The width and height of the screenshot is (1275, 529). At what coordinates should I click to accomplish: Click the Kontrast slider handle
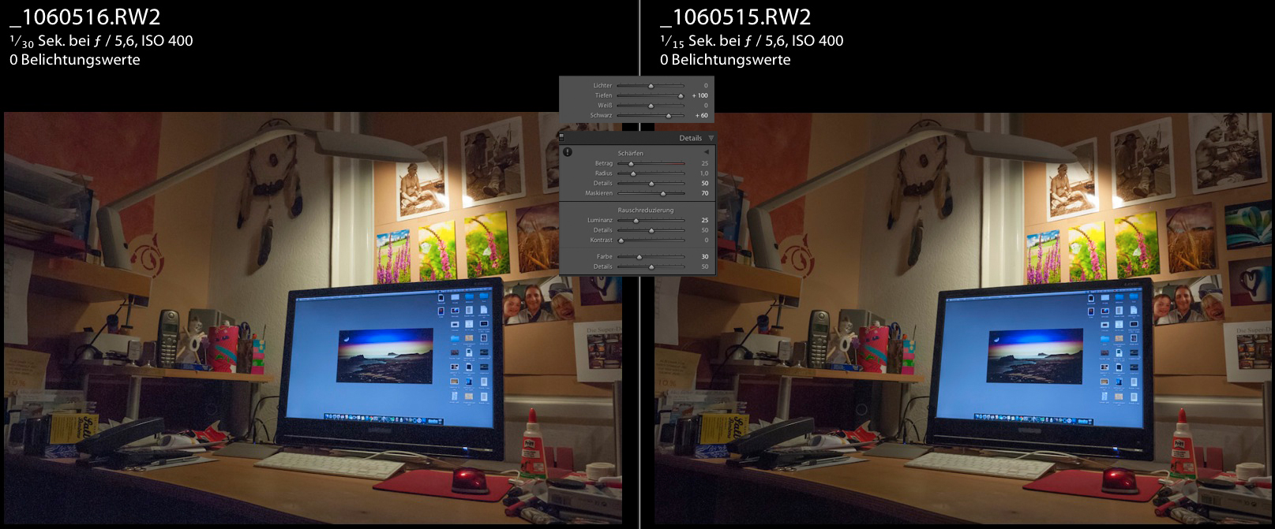pyautogui.click(x=621, y=240)
